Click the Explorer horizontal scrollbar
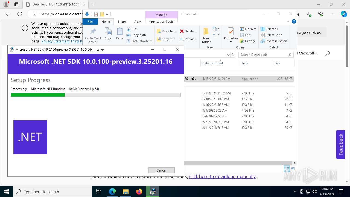The width and height of the screenshot is (350, 197). [x=238, y=163]
